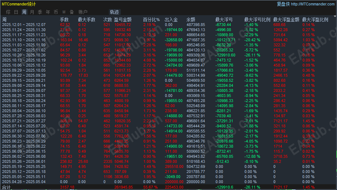Screen dimensions: 337x190
Task: Open the 月 monthly statistics tab
Action: 32,12
